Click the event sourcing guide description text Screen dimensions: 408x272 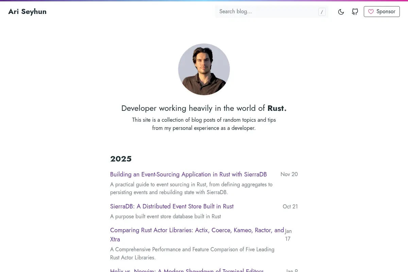click(191, 188)
